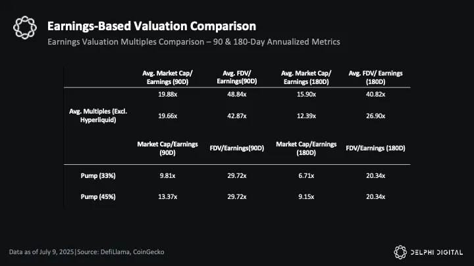Screen dimensions: 474x266
Task: Click the 9.15x value cell
Action: coord(306,196)
